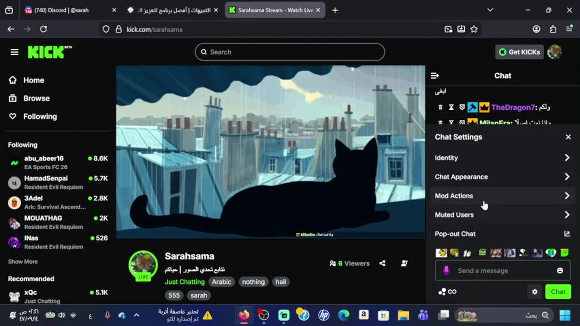Screen dimensions: 580x326
Task: Close the Chat Settings panel
Action: click(x=568, y=137)
